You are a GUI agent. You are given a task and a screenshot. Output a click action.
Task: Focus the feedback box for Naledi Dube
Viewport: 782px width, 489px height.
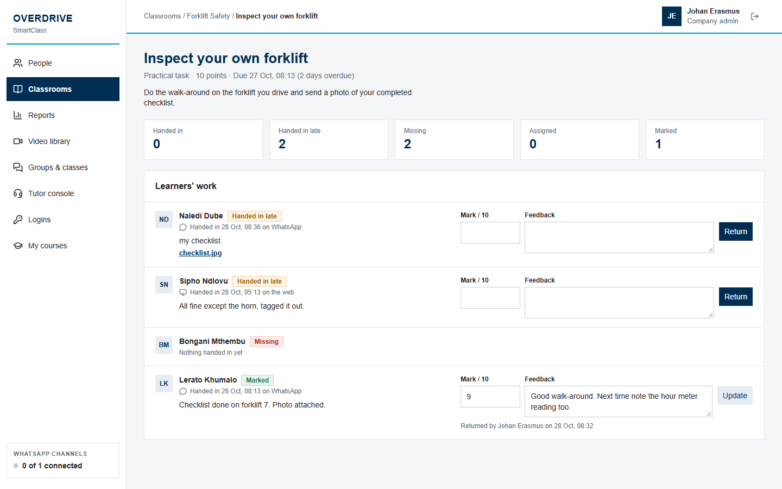pyautogui.click(x=619, y=237)
